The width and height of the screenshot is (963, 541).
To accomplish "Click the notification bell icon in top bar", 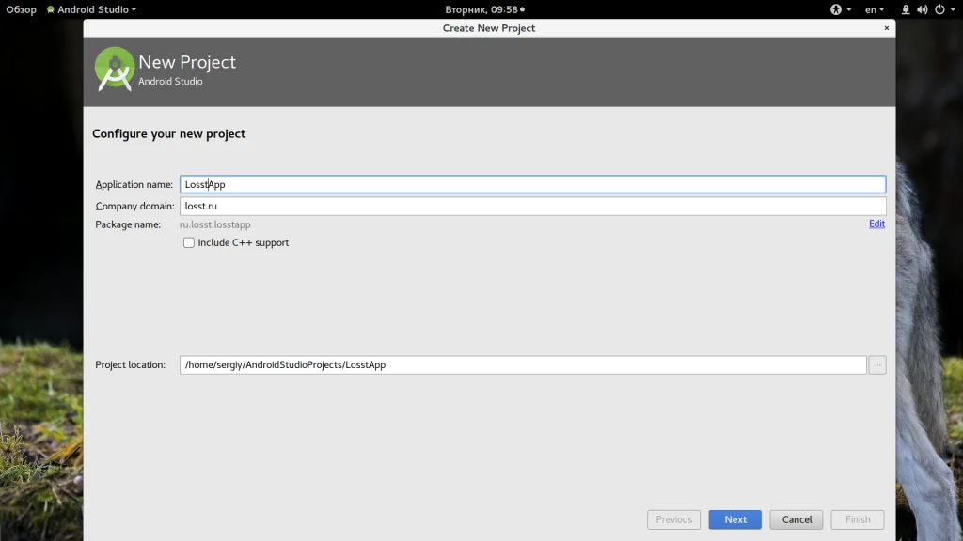I will tap(906, 9).
